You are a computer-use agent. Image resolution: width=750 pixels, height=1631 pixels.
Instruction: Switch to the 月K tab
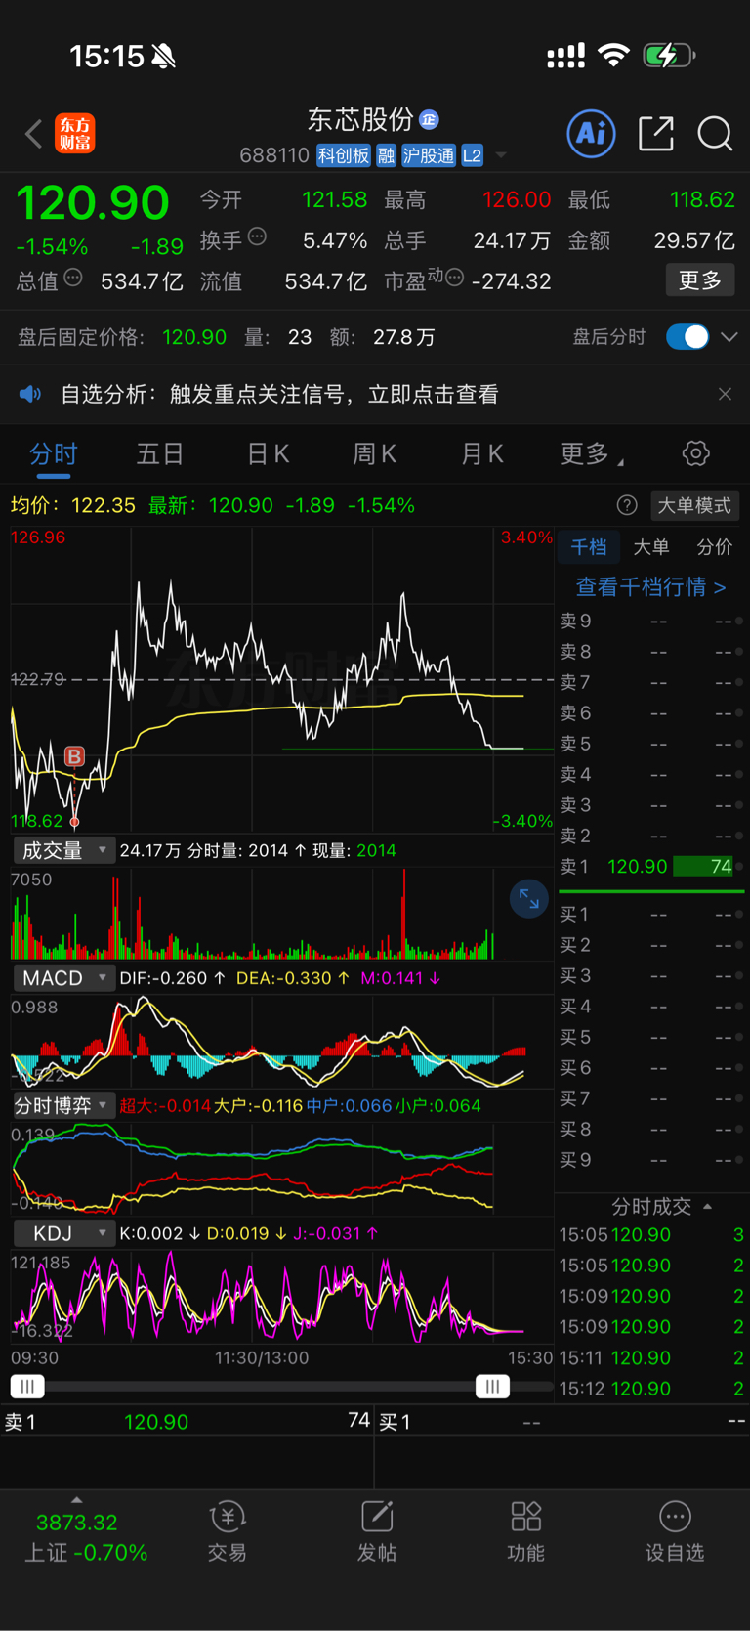pyautogui.click(x=481, y=453)
